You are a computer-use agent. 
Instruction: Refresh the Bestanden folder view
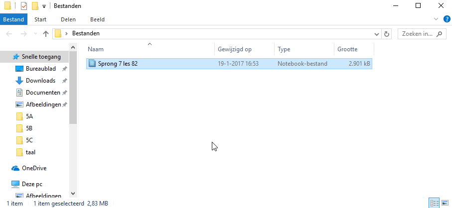387,34
